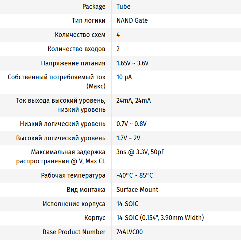Screen dimensions: 241x243
Task: Select the "Tube" package value
Action: click(123, 7)
